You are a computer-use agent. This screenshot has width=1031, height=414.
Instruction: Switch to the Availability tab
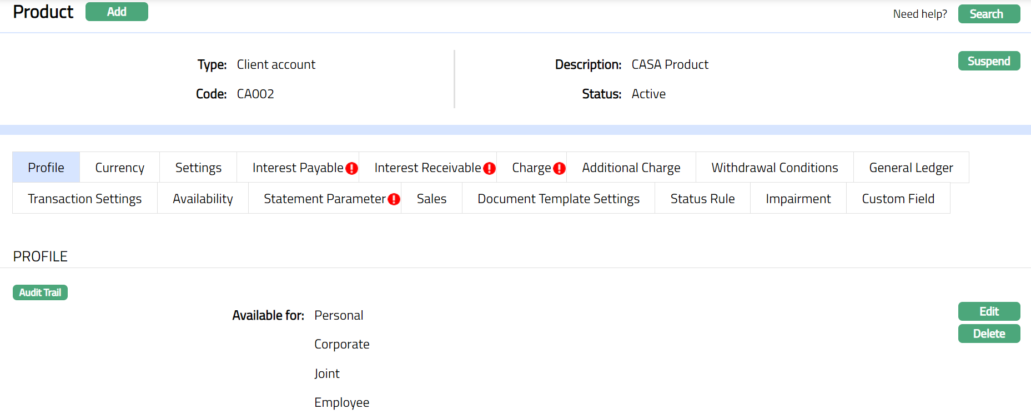pyautogui.click(x=203, y=199)
